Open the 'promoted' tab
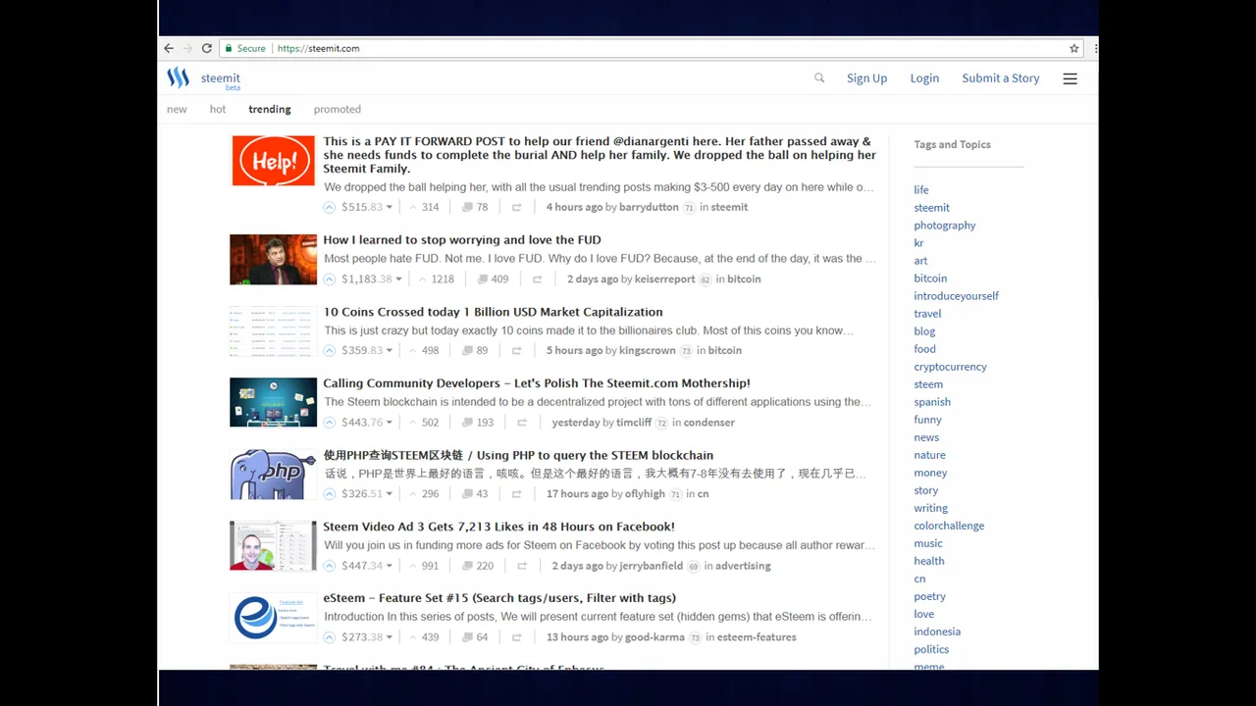Screen dimensions: 1256x706 [338, 109]
